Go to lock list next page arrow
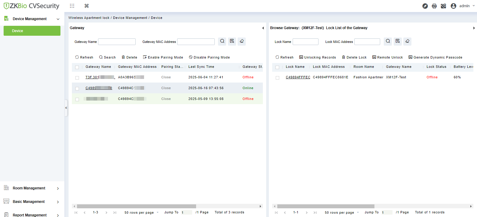The width and height of the screenshot is (477, 217). pyautogui.click(x=306, y=212)
